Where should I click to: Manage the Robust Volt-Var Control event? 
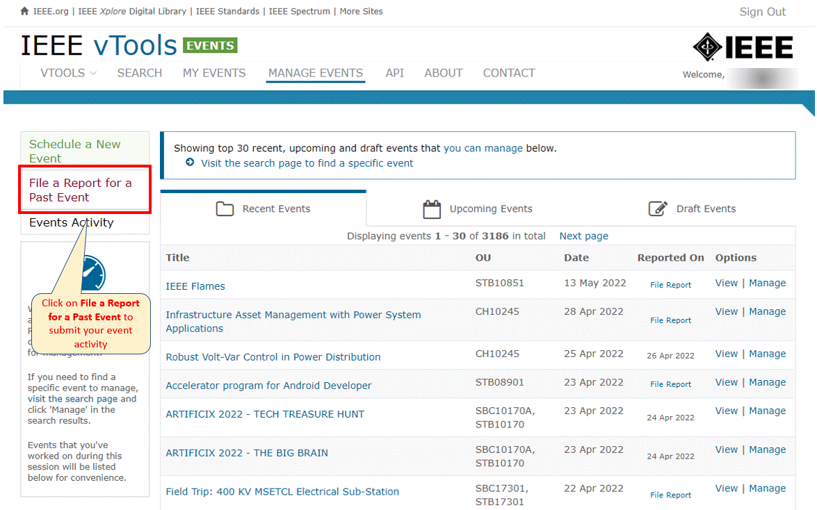point(767,354)
